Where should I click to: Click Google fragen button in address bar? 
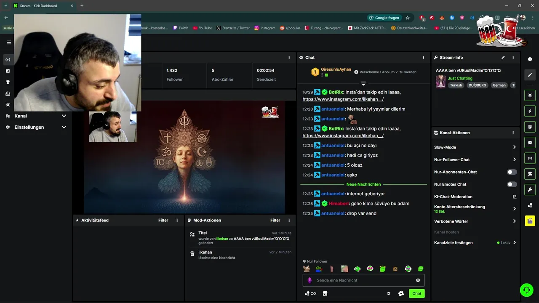384,18
